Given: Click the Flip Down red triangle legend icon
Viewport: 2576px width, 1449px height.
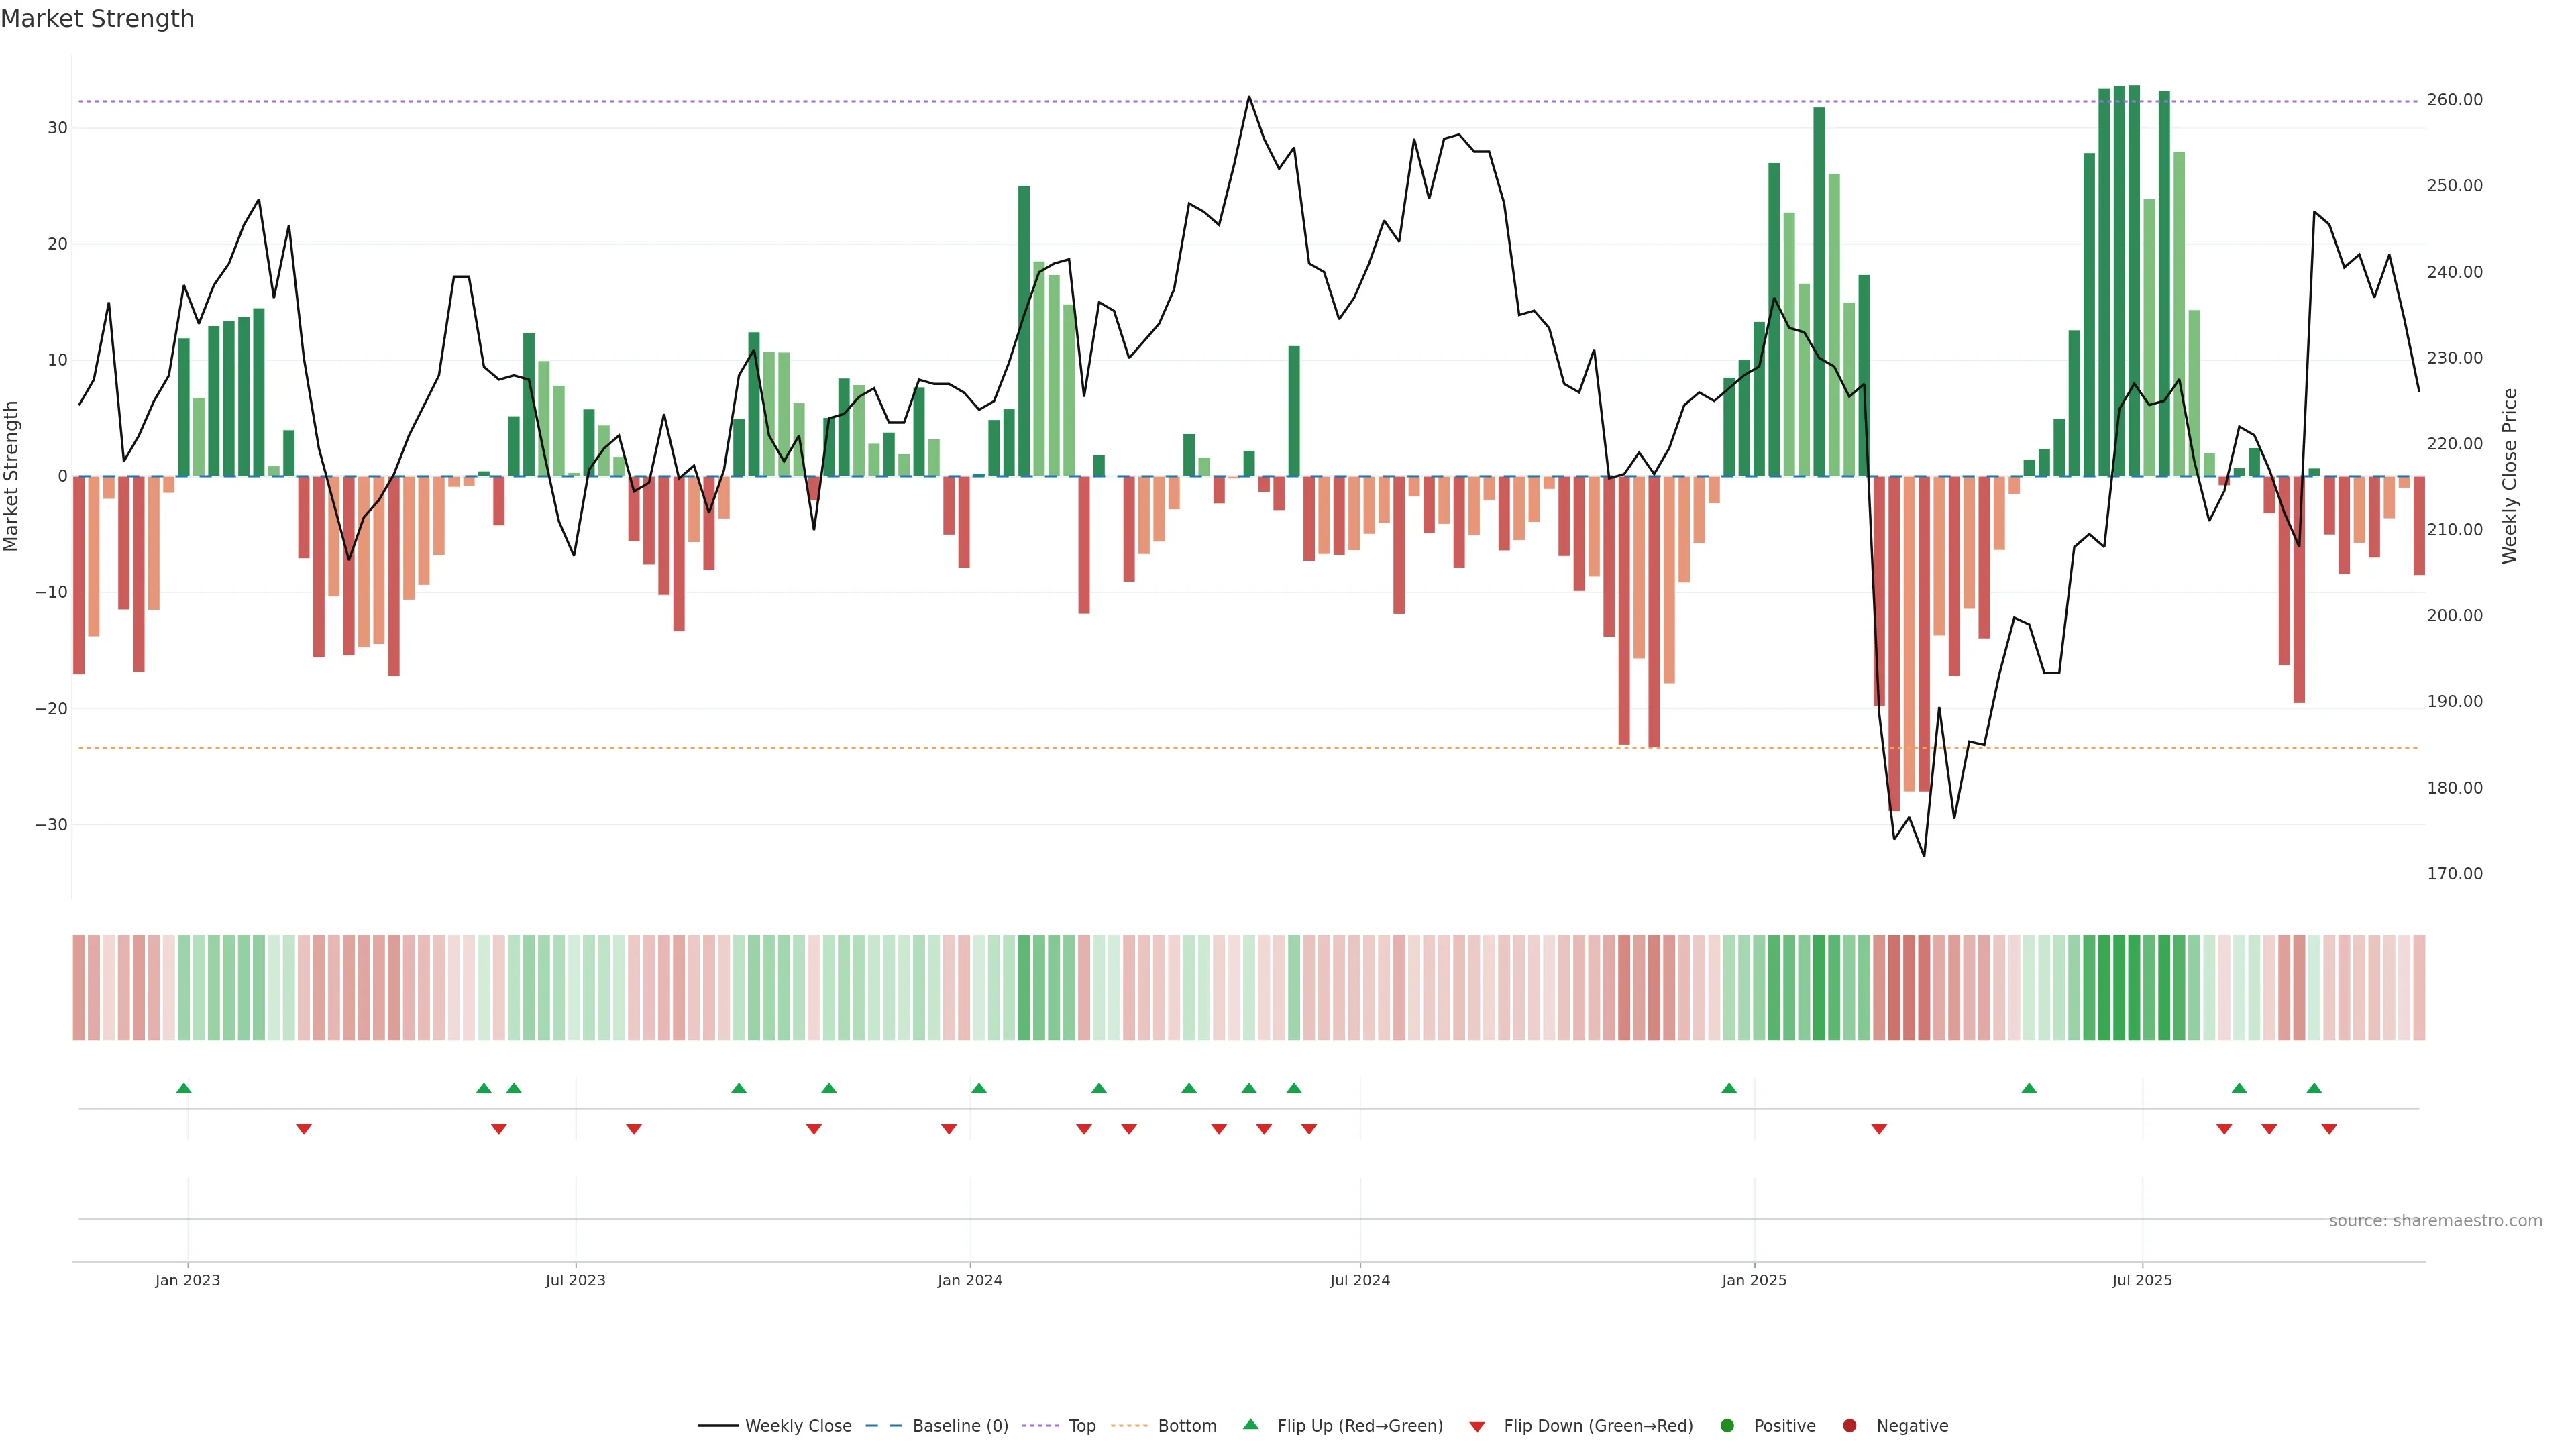Looking at the screenshot, I should tap(1477, 1427).
